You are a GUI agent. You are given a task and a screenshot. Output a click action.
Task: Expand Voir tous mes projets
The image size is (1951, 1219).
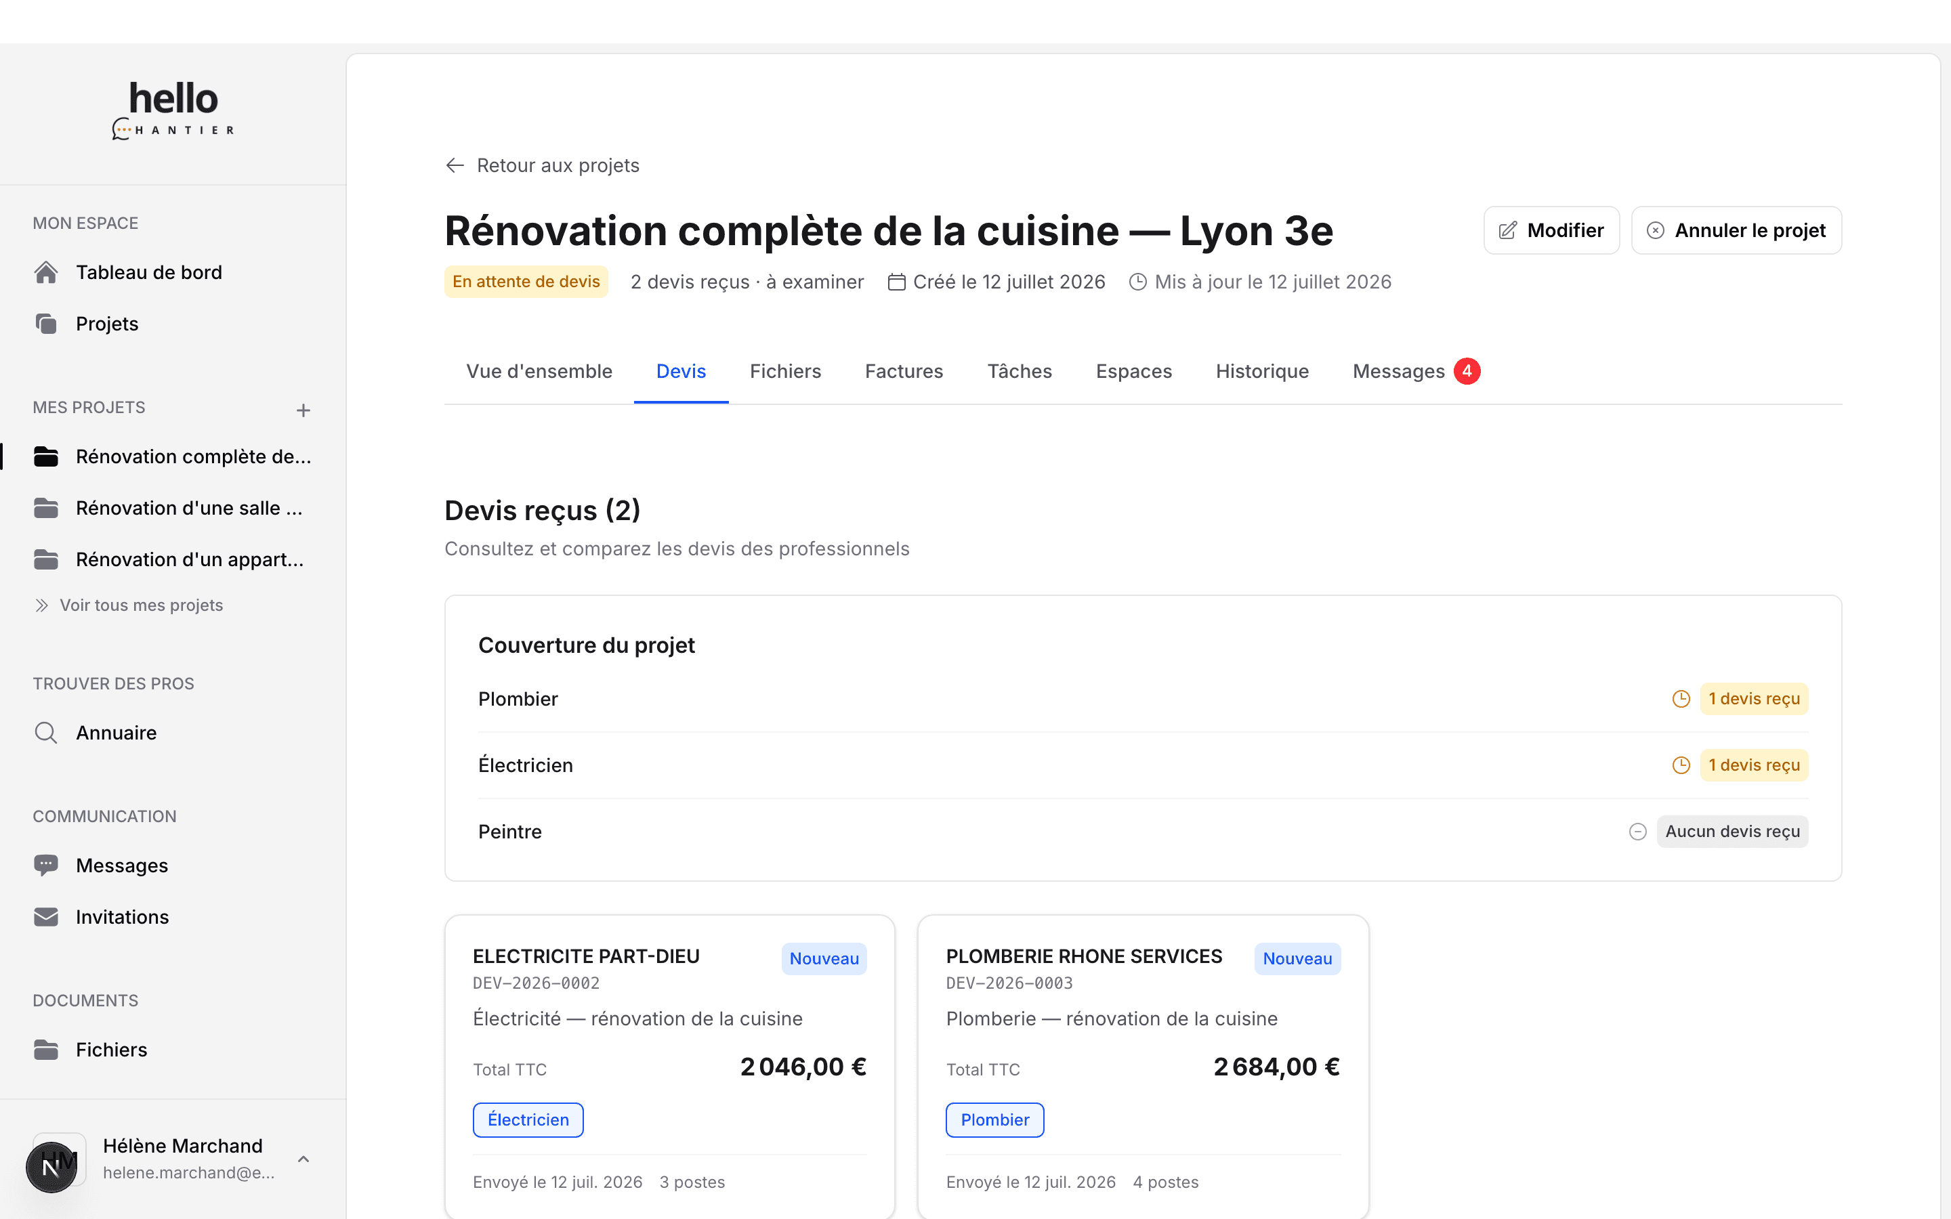pyautogui.click(x=129, y=605)
